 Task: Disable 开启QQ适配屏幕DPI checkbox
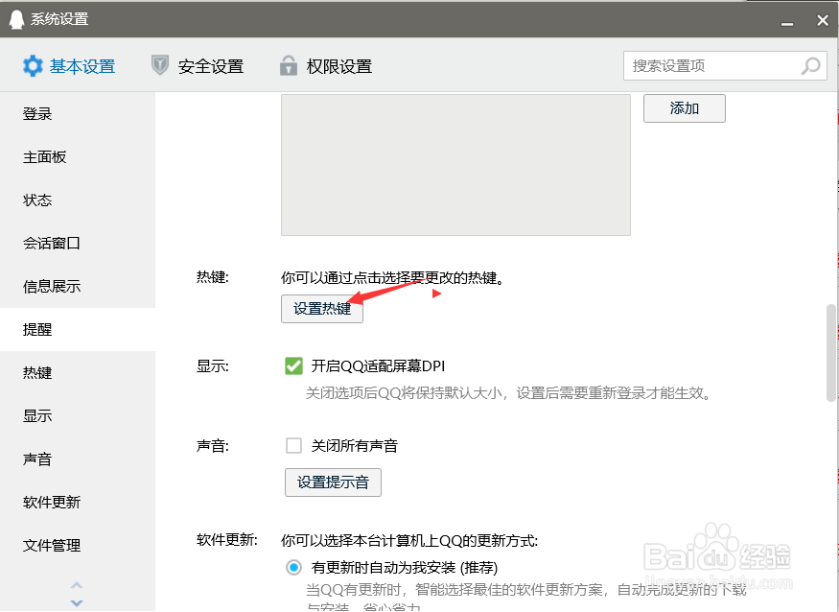[x=293, y=365]
